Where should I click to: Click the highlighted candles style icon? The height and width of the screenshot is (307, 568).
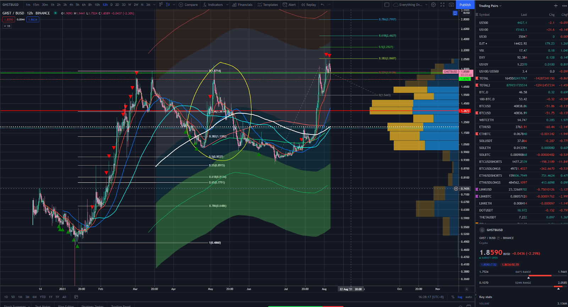click(x=168, y=5)
